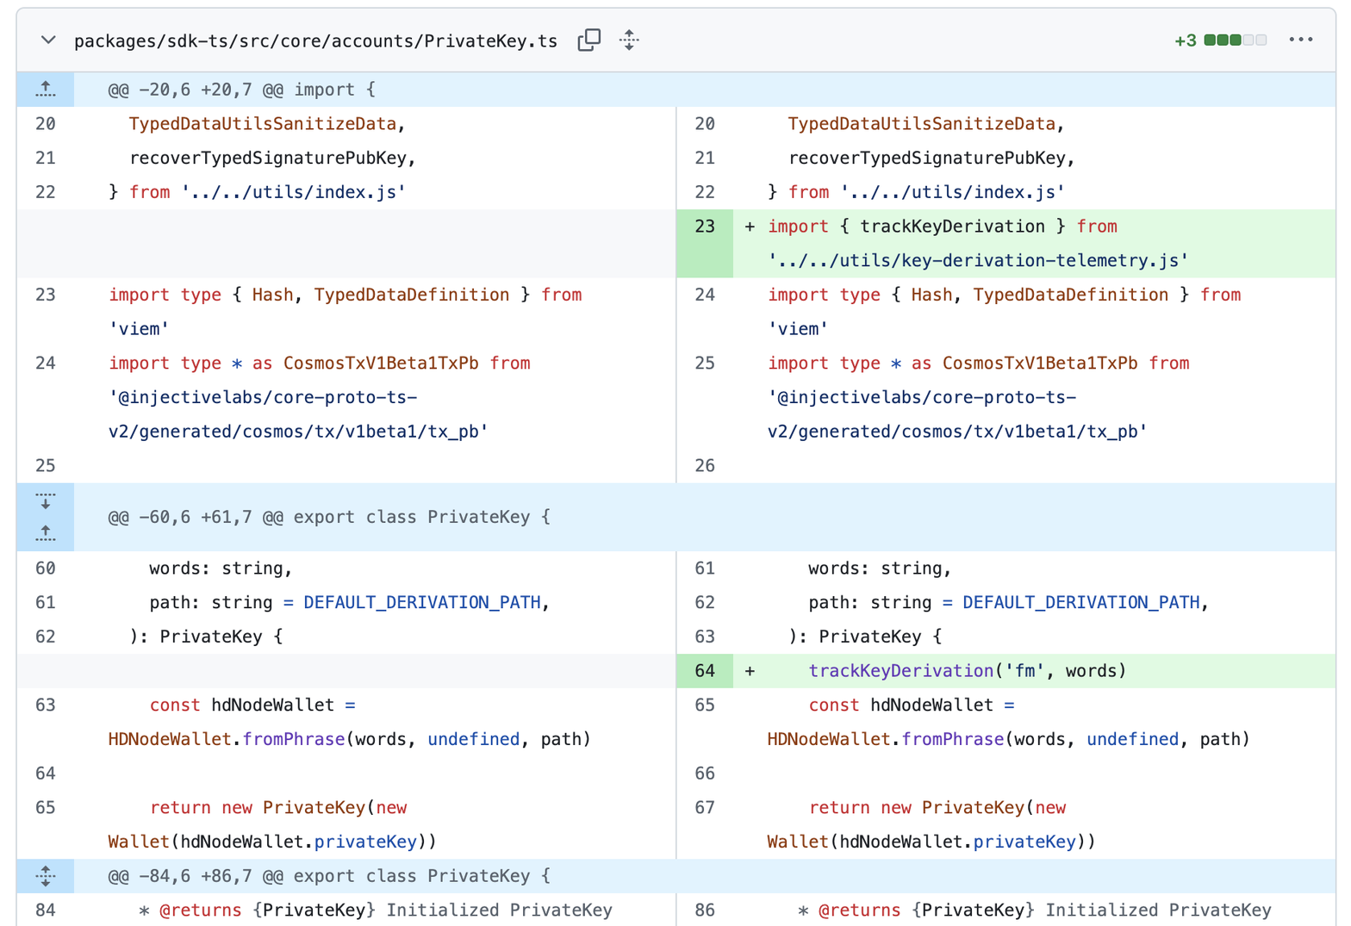Click the +3 diffstat color blocks

point(1236,40)
